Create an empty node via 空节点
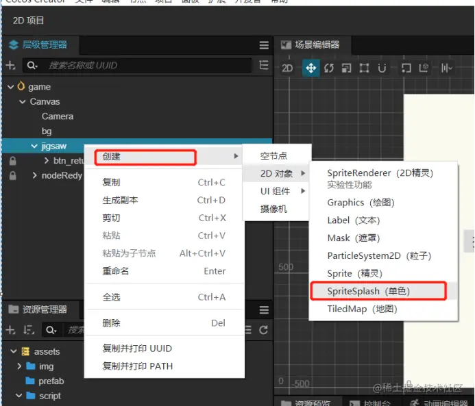This screenshot has height=406, width=475. click(277, 156)
